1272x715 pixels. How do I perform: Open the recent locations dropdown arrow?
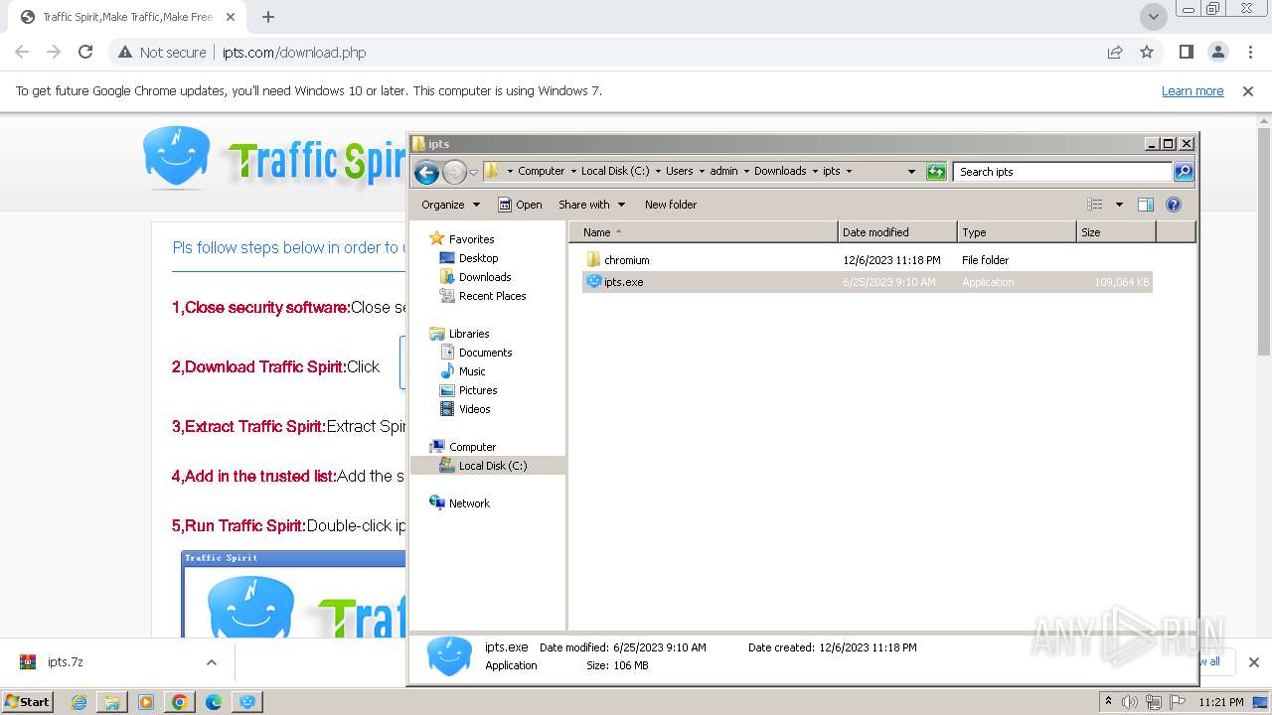(x=473, y=172)
